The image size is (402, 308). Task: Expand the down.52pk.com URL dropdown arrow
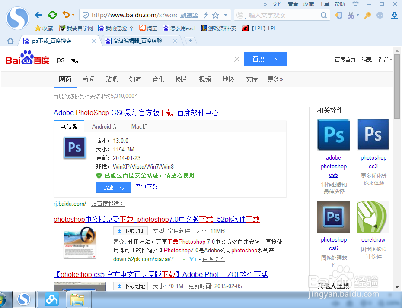click(x=184, y=259)
